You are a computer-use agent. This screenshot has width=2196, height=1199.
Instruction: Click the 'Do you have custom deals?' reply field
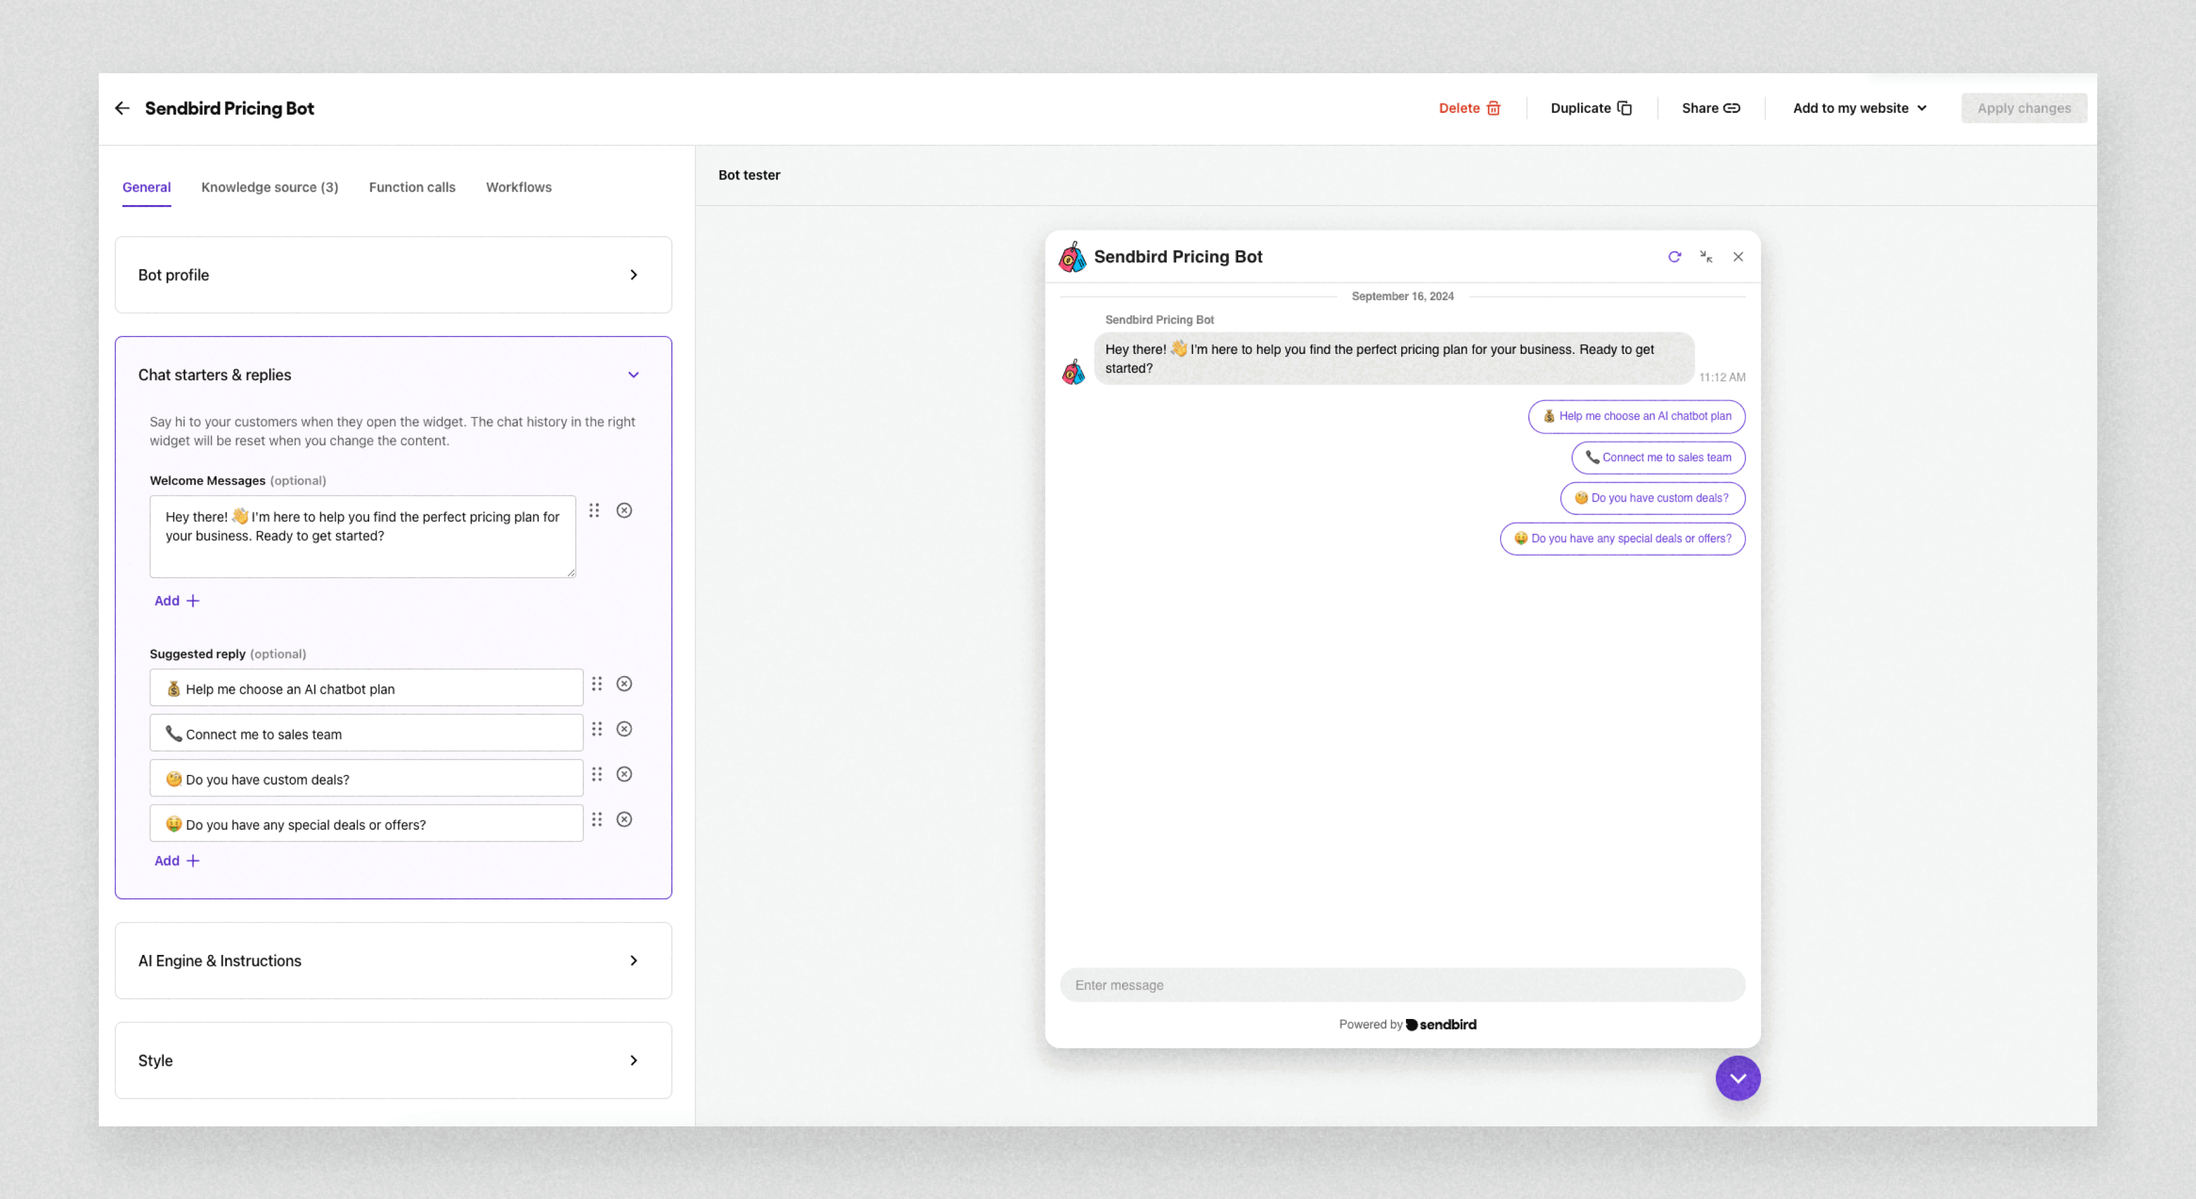coord(367,778)
